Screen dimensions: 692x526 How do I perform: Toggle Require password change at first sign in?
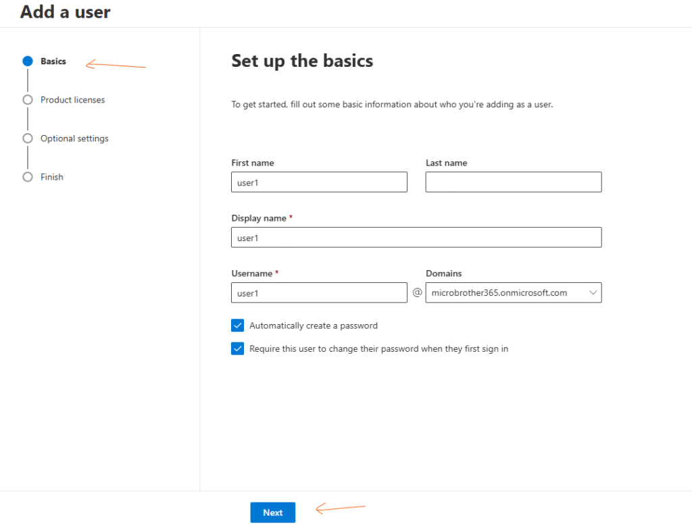(x=238, y=349)
